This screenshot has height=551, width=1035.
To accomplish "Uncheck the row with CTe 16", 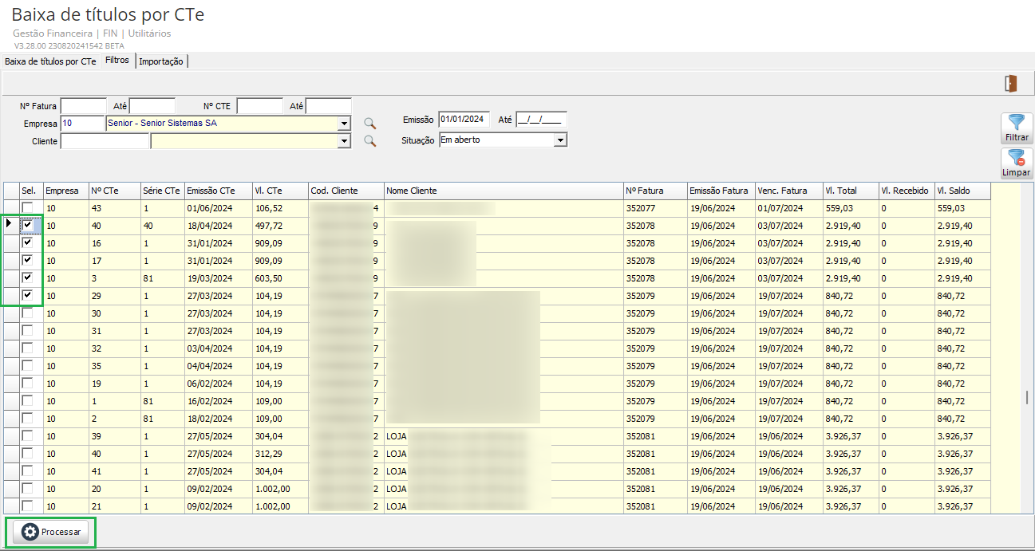I will pos(28,242).
